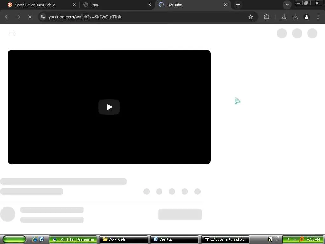Open a new tab
This screenshot has width=325, height=244.
pyautogui.click(x=238, y=5)
